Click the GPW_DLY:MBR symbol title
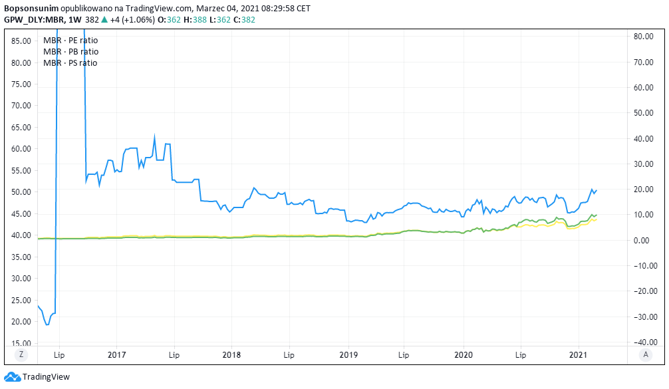Image resolution: width=669 pixels, height=389 pixels. pyautogui.click(x=34, y=20)
